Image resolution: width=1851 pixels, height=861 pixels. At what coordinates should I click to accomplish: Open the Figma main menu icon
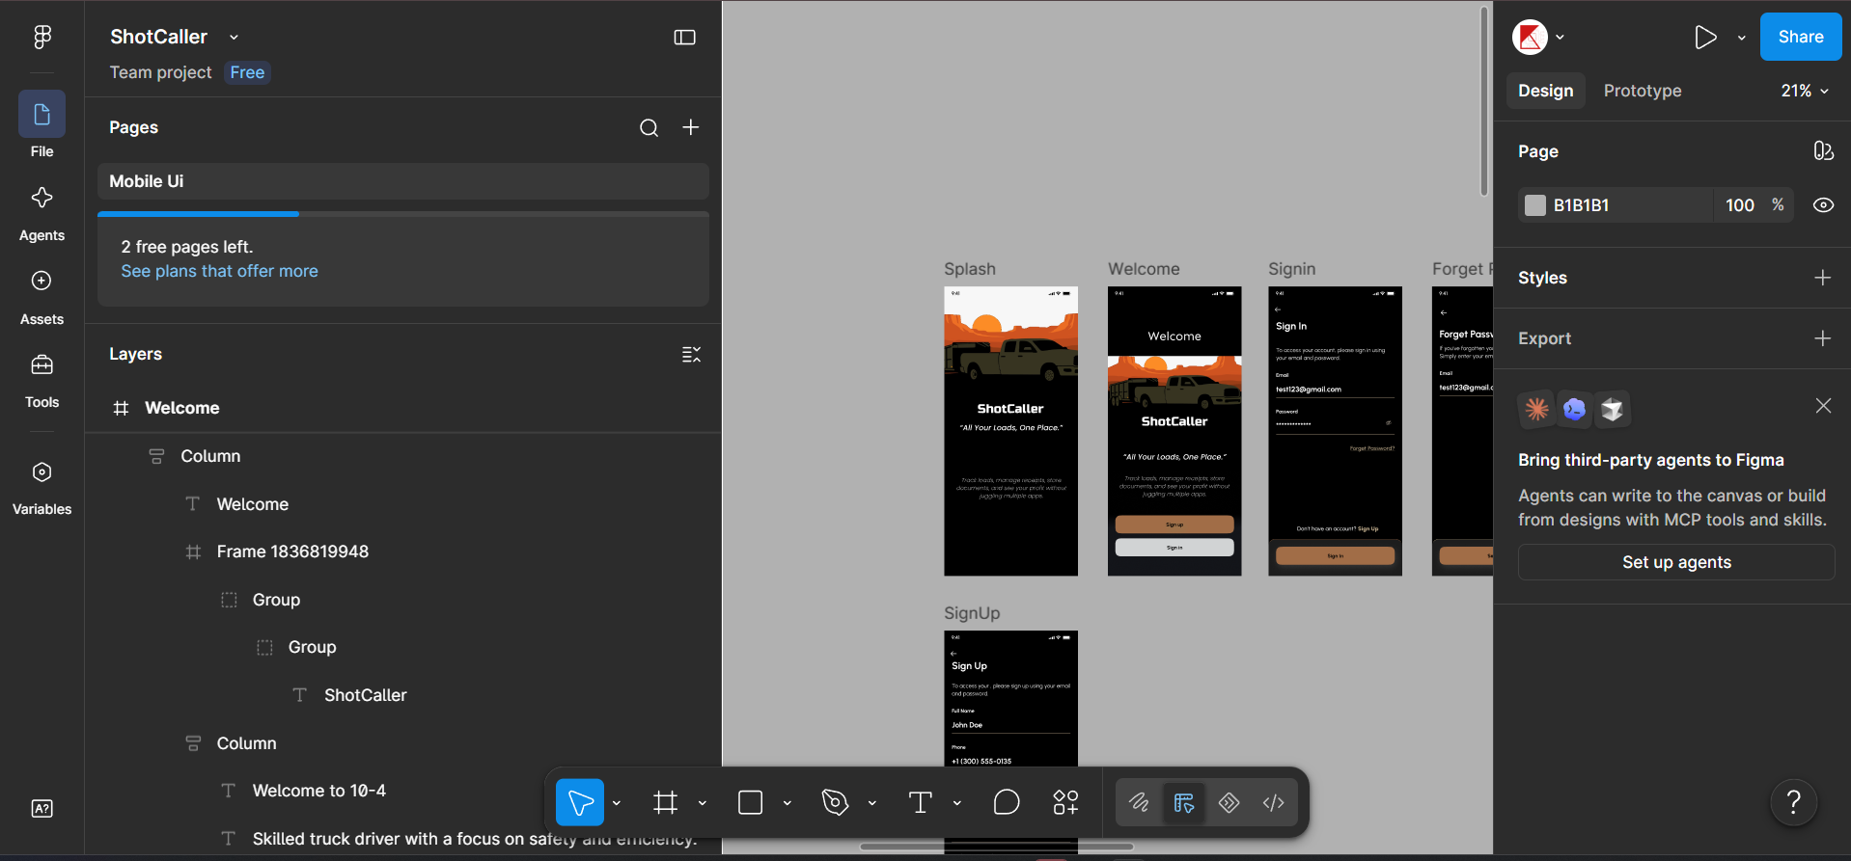pyautogui.click(x=41, y=37)
